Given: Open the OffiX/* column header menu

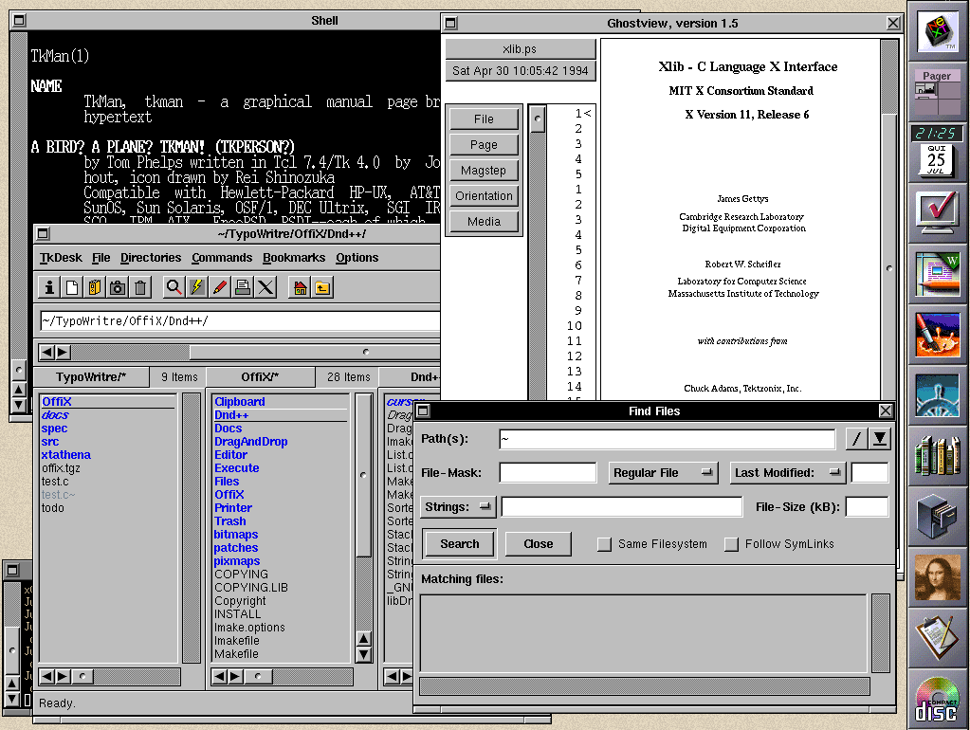Looking at the screenshot, I should tap(260, 376).
